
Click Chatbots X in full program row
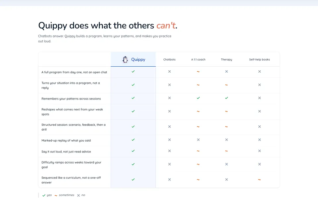point(169,72)
